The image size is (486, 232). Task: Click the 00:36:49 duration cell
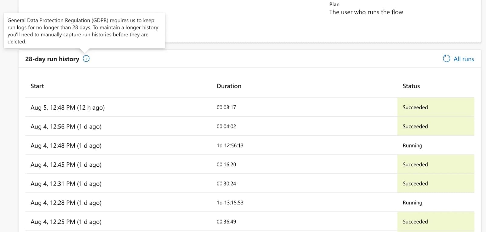(226, 222)
